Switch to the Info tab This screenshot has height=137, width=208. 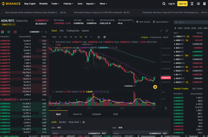62,31
